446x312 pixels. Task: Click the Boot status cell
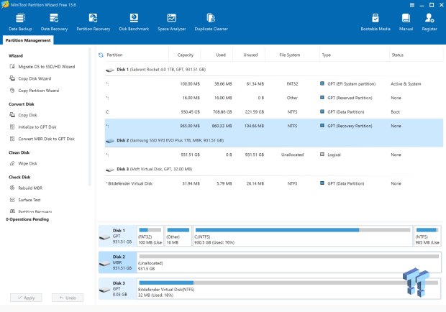pyautogui.click(x=395, y=111)
